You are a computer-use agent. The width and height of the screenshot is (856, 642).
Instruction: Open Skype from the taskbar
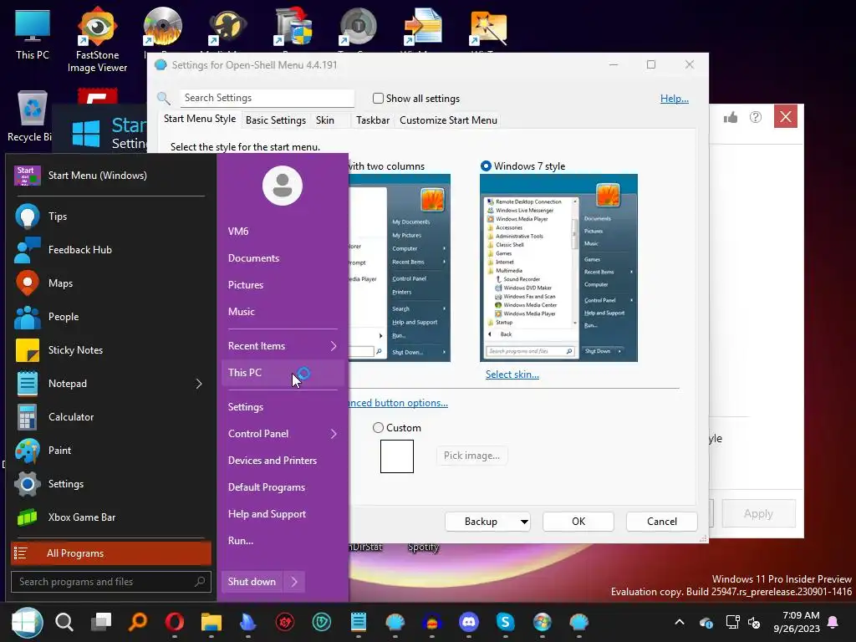506,622
